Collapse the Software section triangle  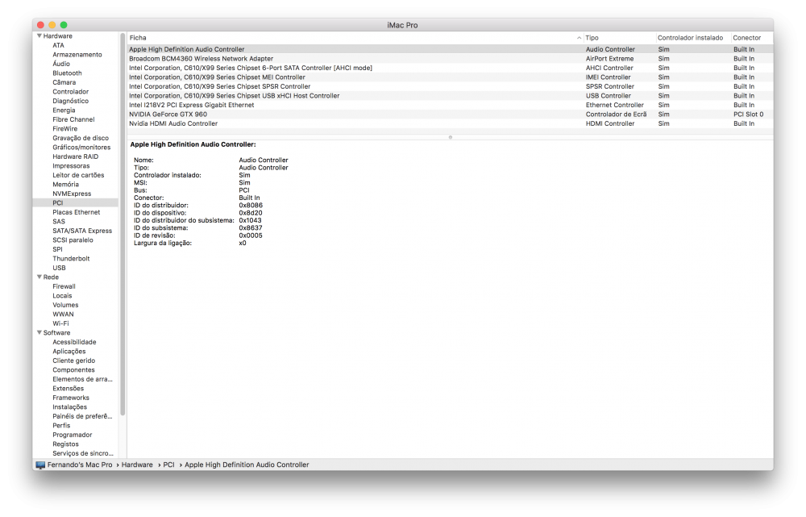39,333
